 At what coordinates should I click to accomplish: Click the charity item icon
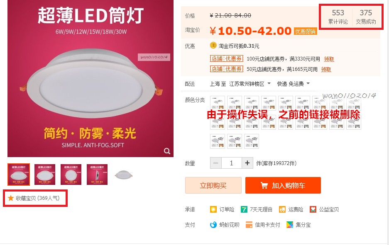tap(313, 209)
